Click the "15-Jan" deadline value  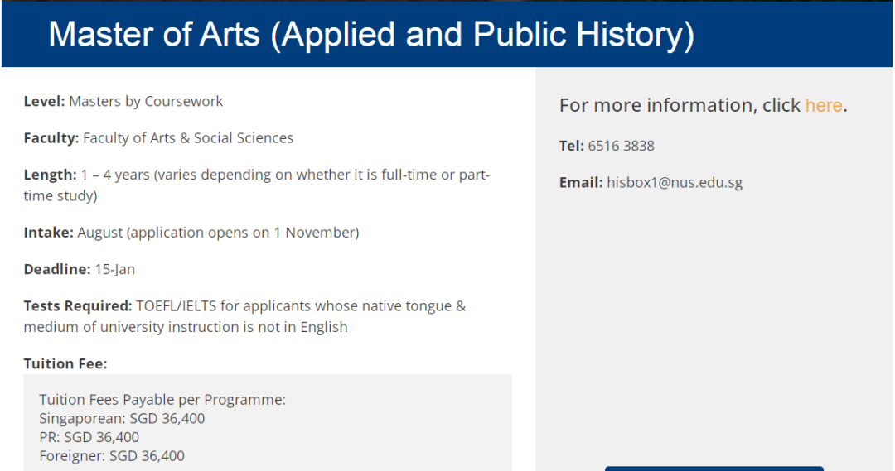[115, 269]
